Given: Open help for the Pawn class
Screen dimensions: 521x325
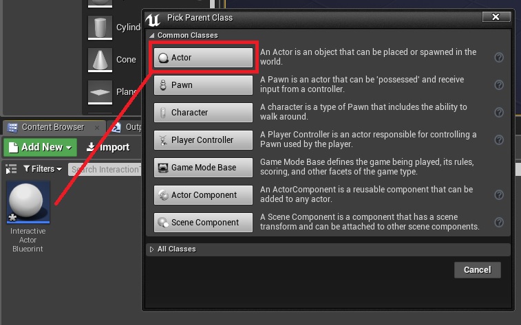Looking at the screenshot, I should click(x=499, y=85).
